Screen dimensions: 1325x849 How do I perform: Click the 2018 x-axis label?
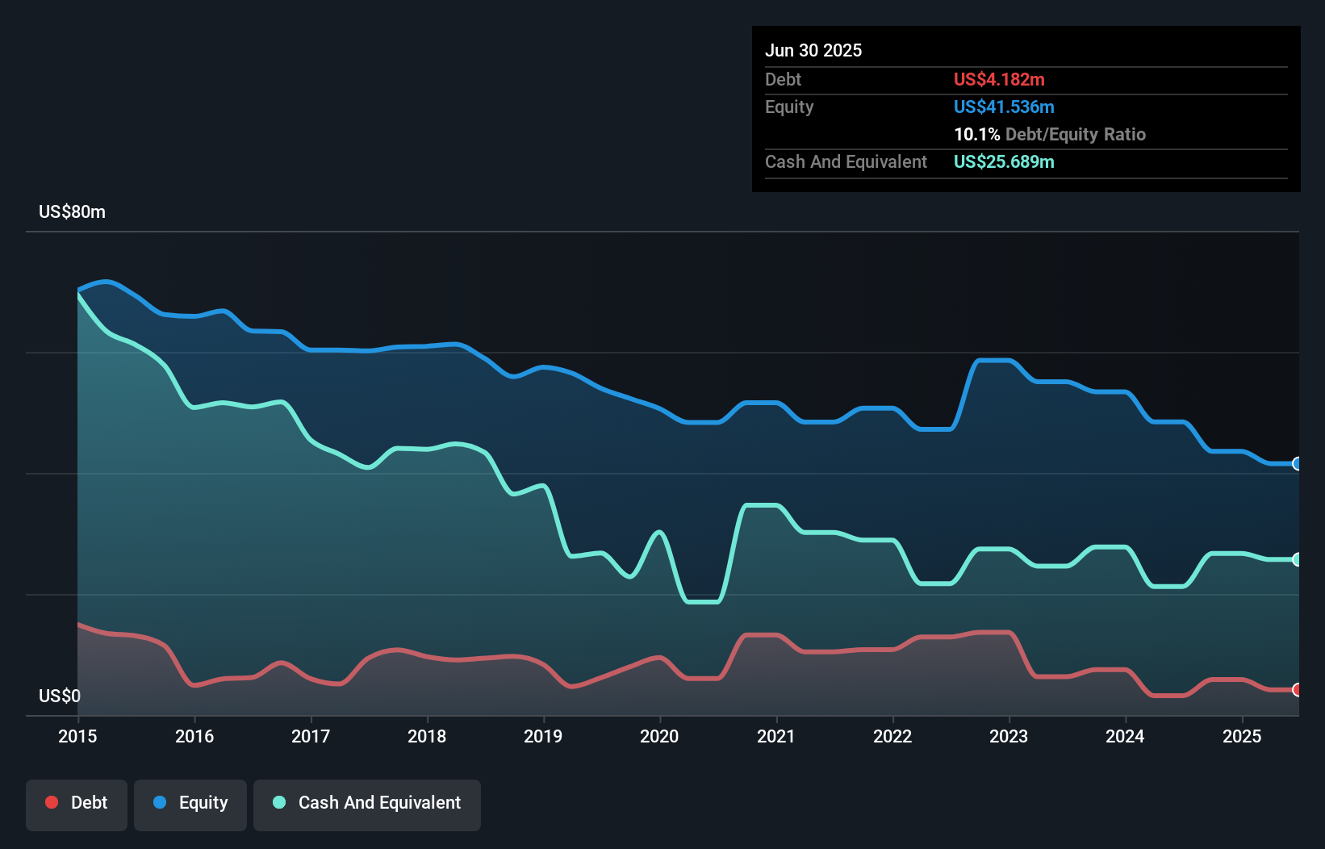click(x=427, y=736)
